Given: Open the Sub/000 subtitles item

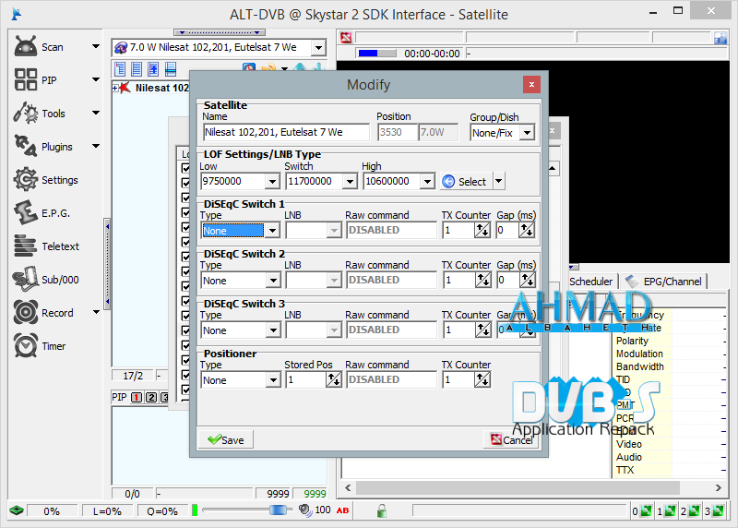Looking at the screenshot, I should [x=46, y=280].
